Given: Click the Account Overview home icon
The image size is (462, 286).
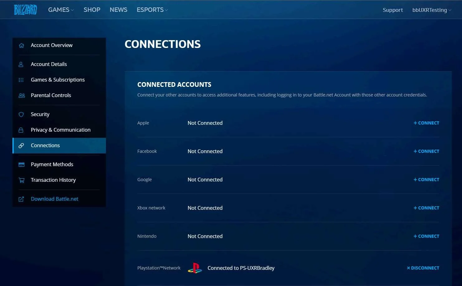Looking at the screenshot, I should pyautogui.click(x=21, y=45).
